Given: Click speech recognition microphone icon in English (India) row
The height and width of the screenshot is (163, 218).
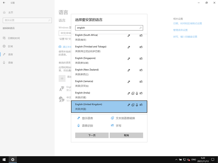Looking at the screenshot, I should point(137,93).
